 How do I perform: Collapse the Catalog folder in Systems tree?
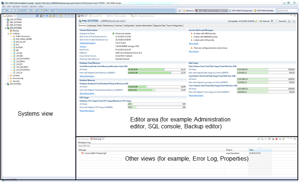click(x=8, y=34)
